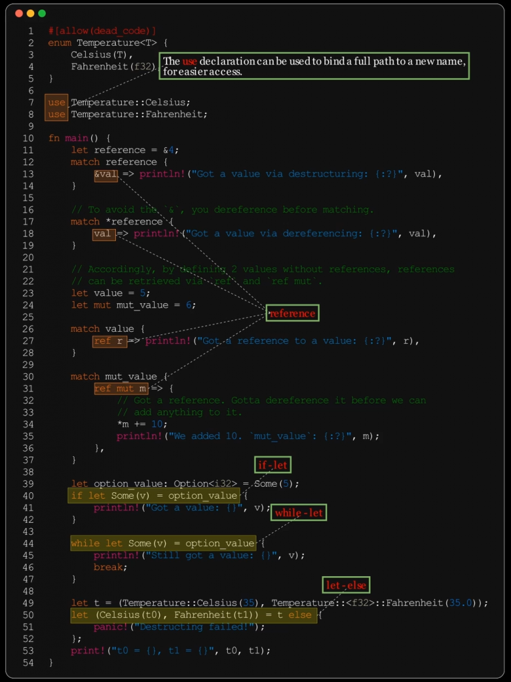
Task: Click the "#[allow(dead_code)]" attribute
Action: point(102,31)
